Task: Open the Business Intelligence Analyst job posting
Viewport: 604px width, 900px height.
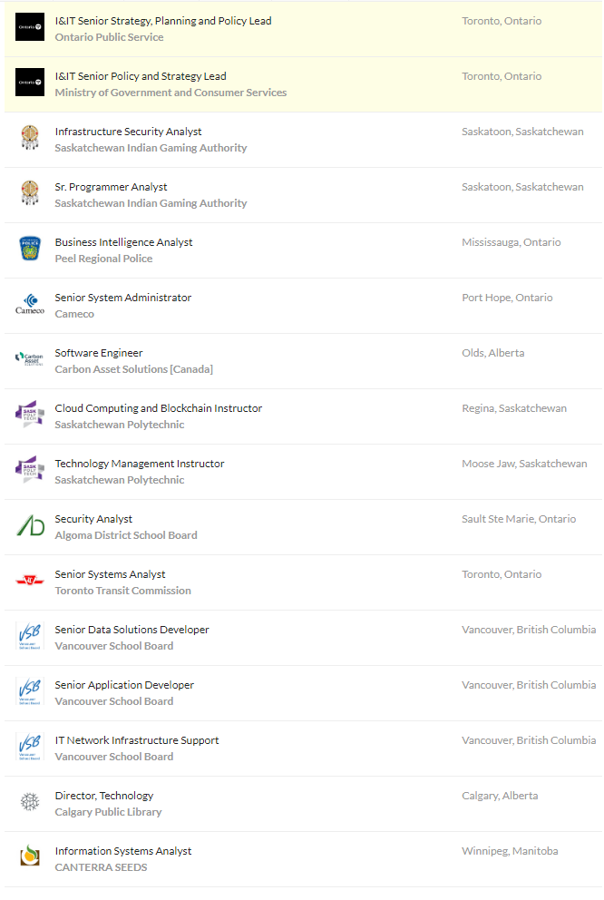Action: tap(123, 242)
